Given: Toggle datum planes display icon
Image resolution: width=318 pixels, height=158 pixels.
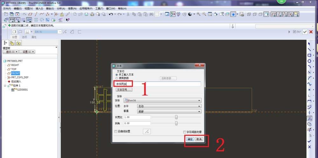Looking at the screenshot, I should coord(273,14).
